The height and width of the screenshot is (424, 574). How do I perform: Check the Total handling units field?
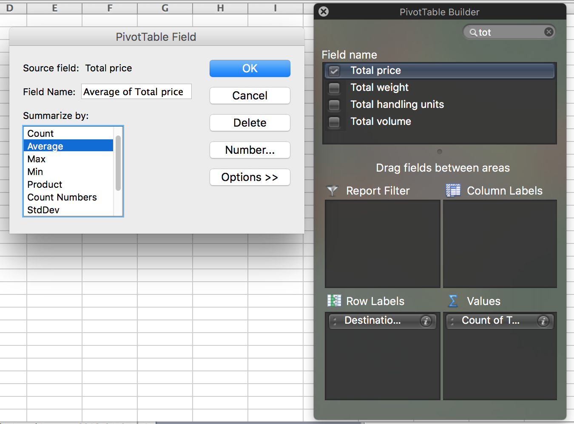(334, 105)
